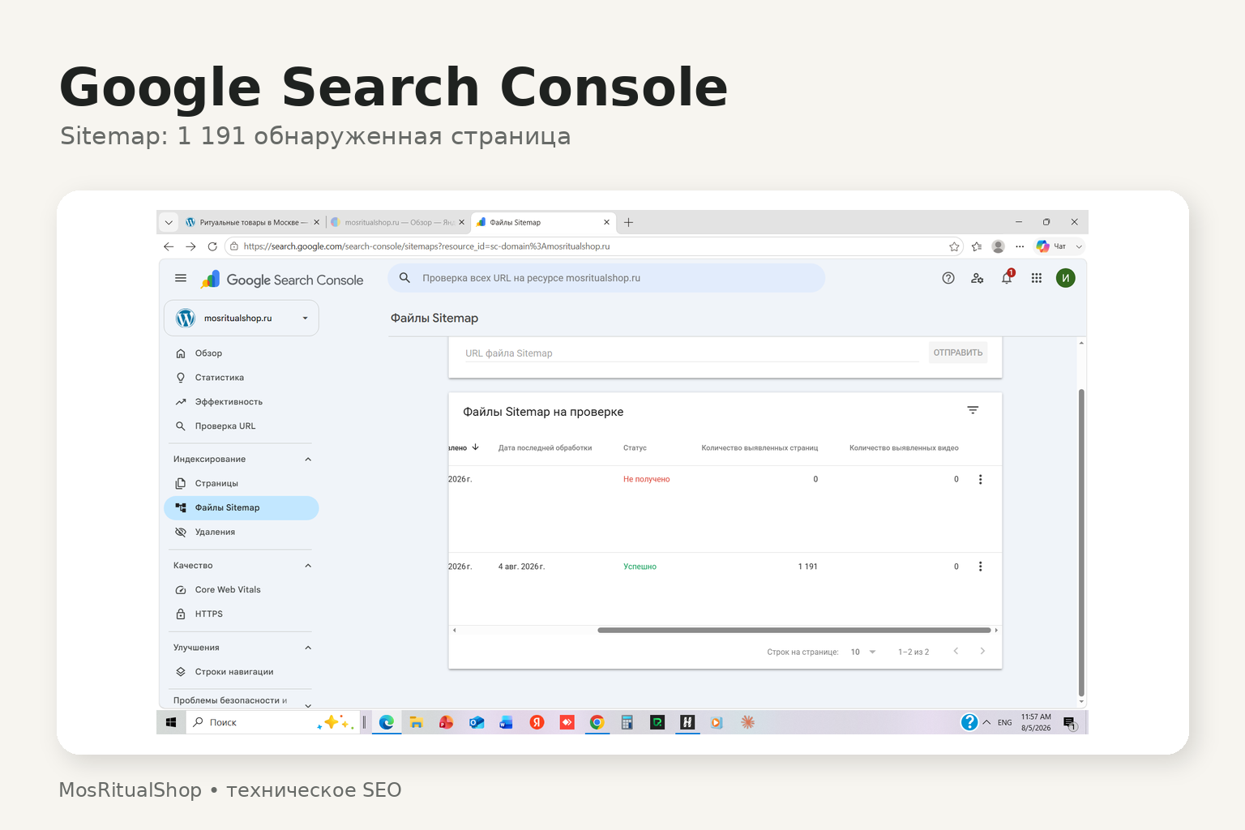This screenshot has height=830, width=1245.
Task: Open the notifications bell
Action: click(x=1007, y=278)
